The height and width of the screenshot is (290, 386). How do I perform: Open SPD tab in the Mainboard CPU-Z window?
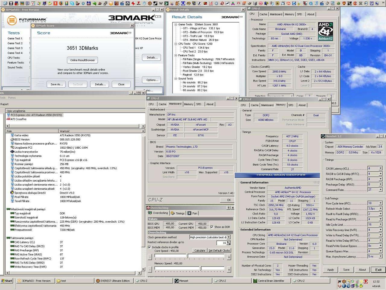199,104
